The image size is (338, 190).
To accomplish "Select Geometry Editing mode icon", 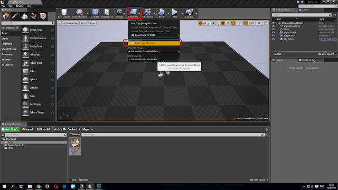I will click(43, 16).
